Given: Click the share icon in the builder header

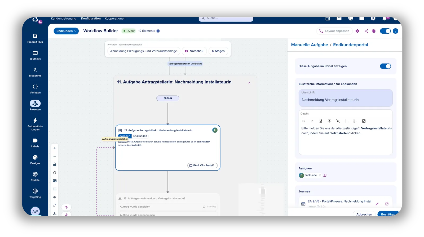Looking at the screenshot, I should (366, 31).
